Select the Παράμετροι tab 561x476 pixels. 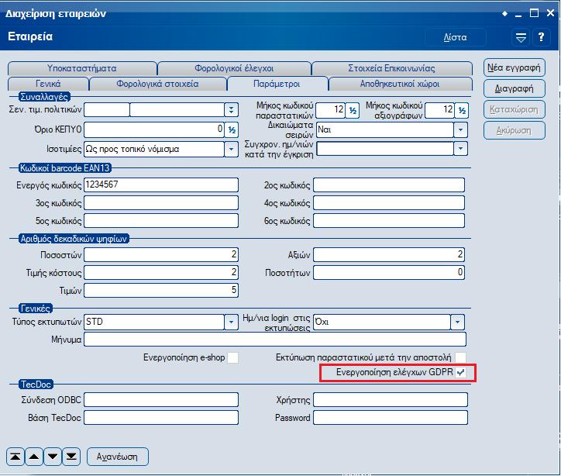277,84
